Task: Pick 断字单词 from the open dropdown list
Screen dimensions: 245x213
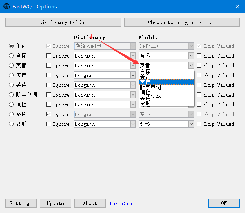Action: (x=150, y=88)
